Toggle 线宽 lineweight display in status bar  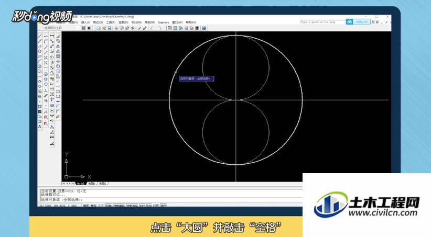(156, 205)
